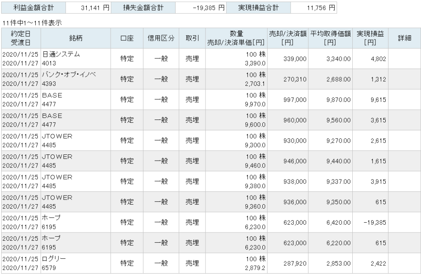Click average cost 9,560.00
This screenshot has height=274, width=421.
(x=339, y=120)
